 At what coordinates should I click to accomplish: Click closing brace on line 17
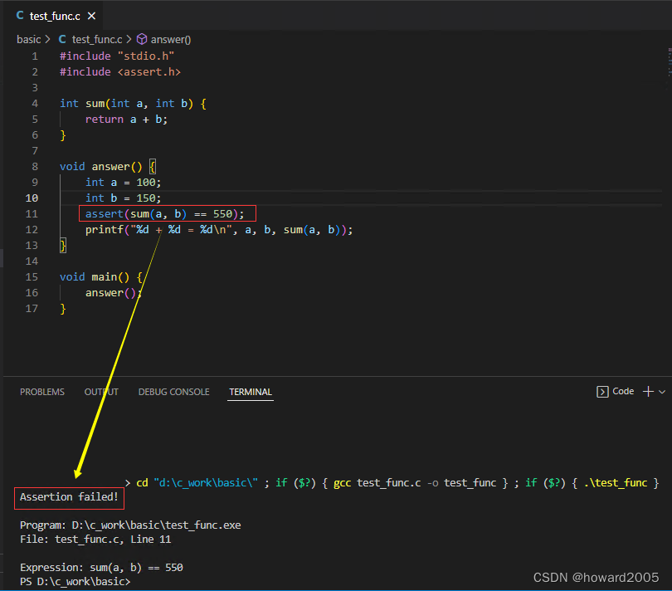pos(62,309)
